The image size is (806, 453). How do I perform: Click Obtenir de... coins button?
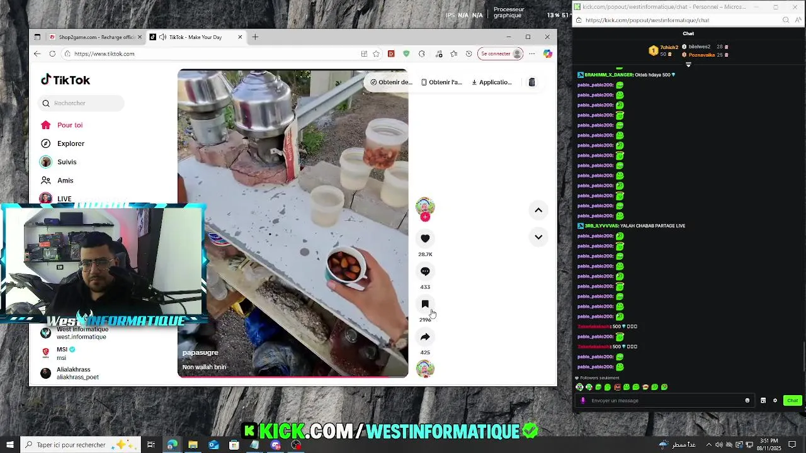click(x=391, y=82)
